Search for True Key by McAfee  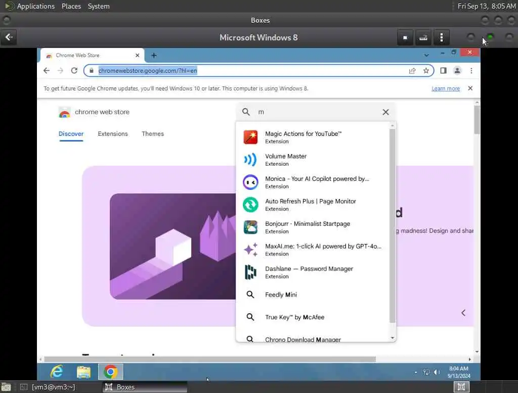[313, 317]
